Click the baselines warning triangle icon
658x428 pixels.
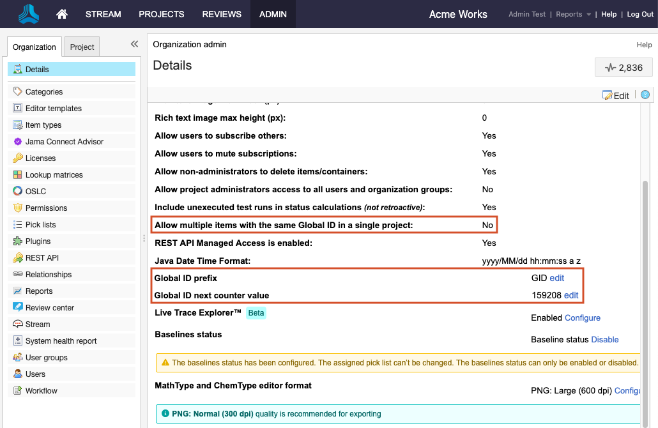click(165, 363)
